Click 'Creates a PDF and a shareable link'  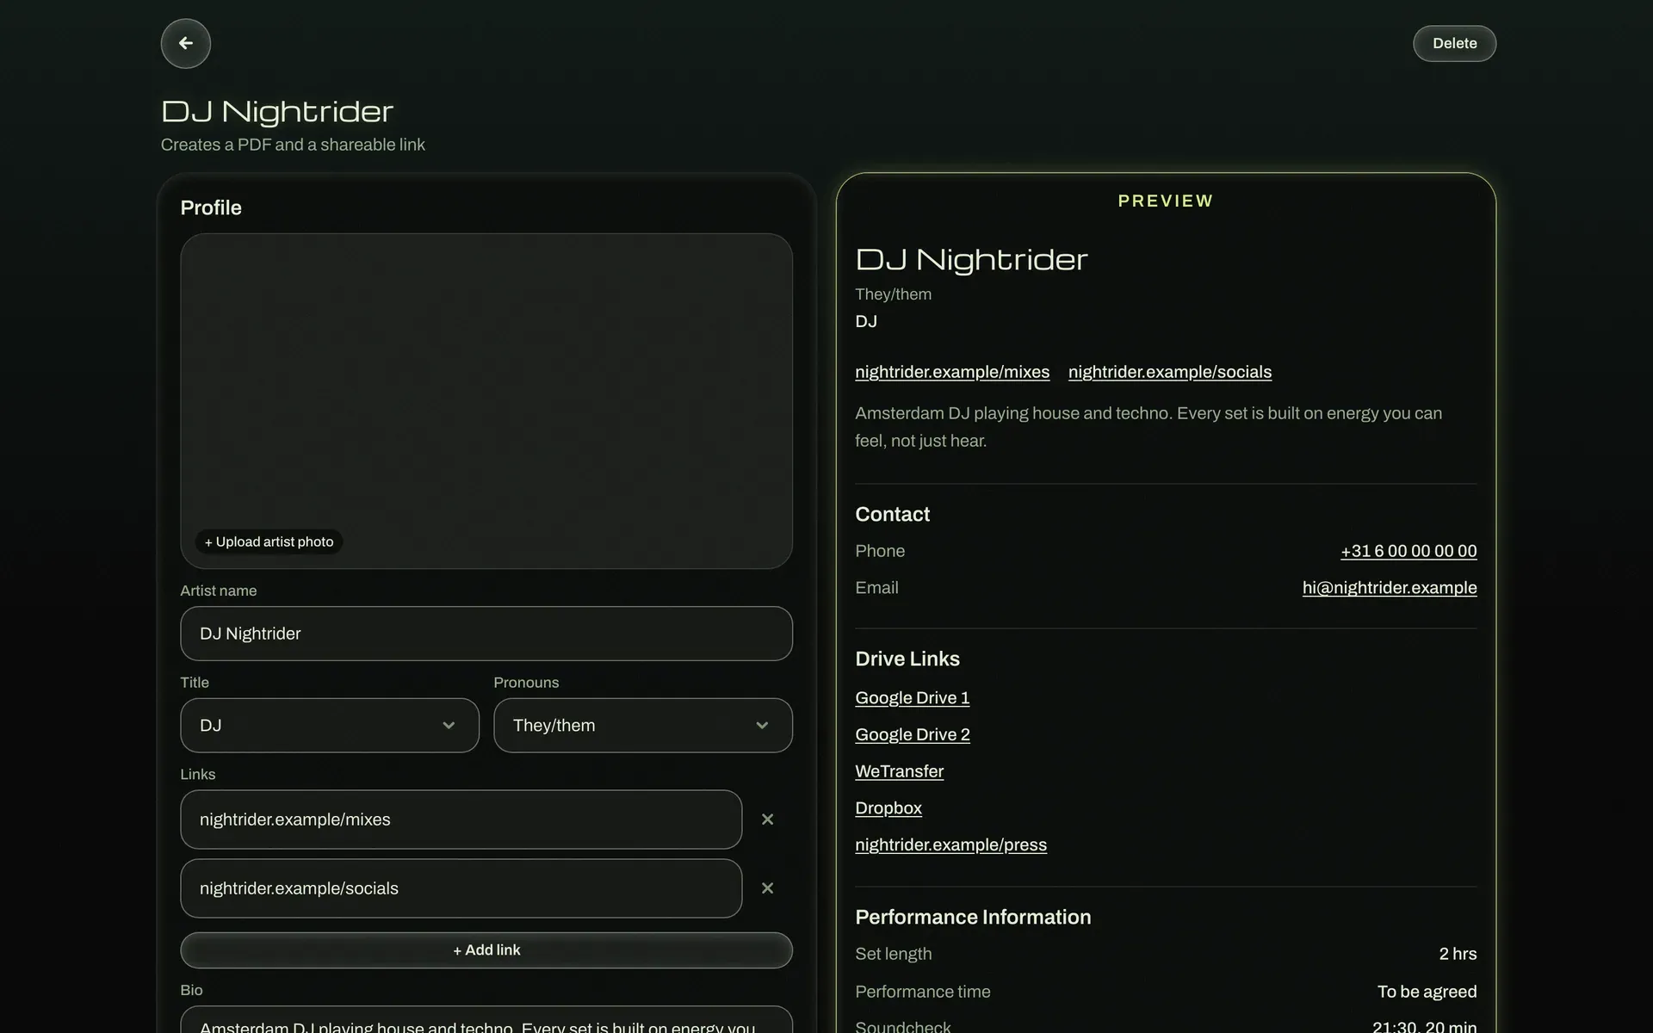[x=293, y=145]
